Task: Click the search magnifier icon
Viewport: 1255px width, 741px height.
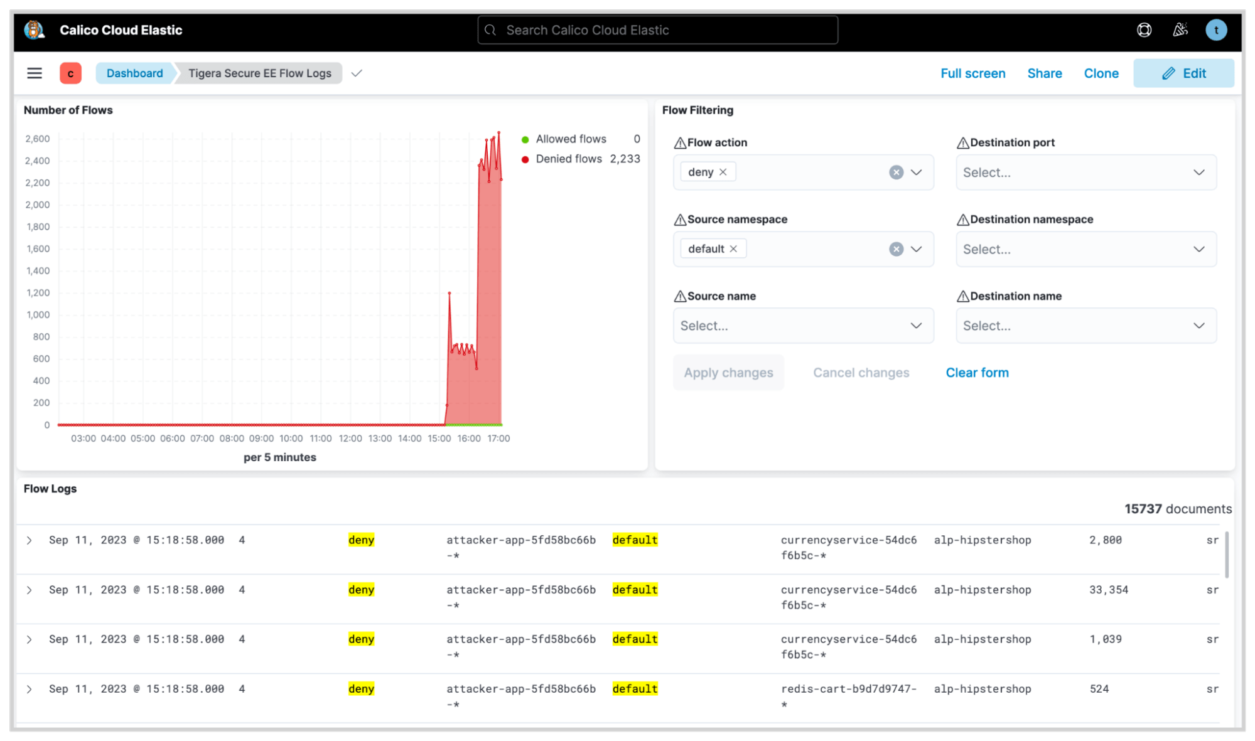Action: click(x=490, y=30)
